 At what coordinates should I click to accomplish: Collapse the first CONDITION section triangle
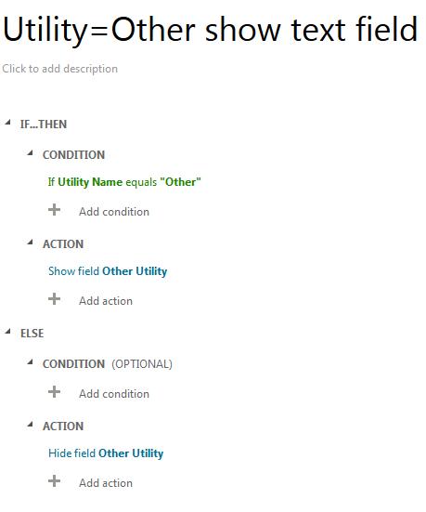click(x=31, y=153)
